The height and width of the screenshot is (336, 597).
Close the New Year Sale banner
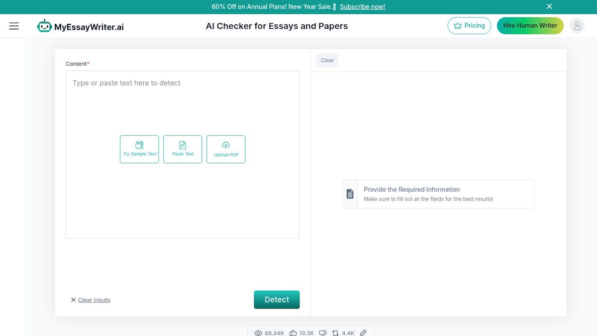coord(549,6)
